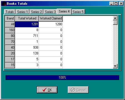Select the 40 band row header

point(10,48)
